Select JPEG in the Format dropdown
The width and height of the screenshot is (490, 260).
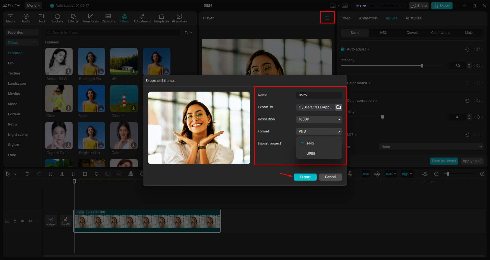(x=311, y=153)
